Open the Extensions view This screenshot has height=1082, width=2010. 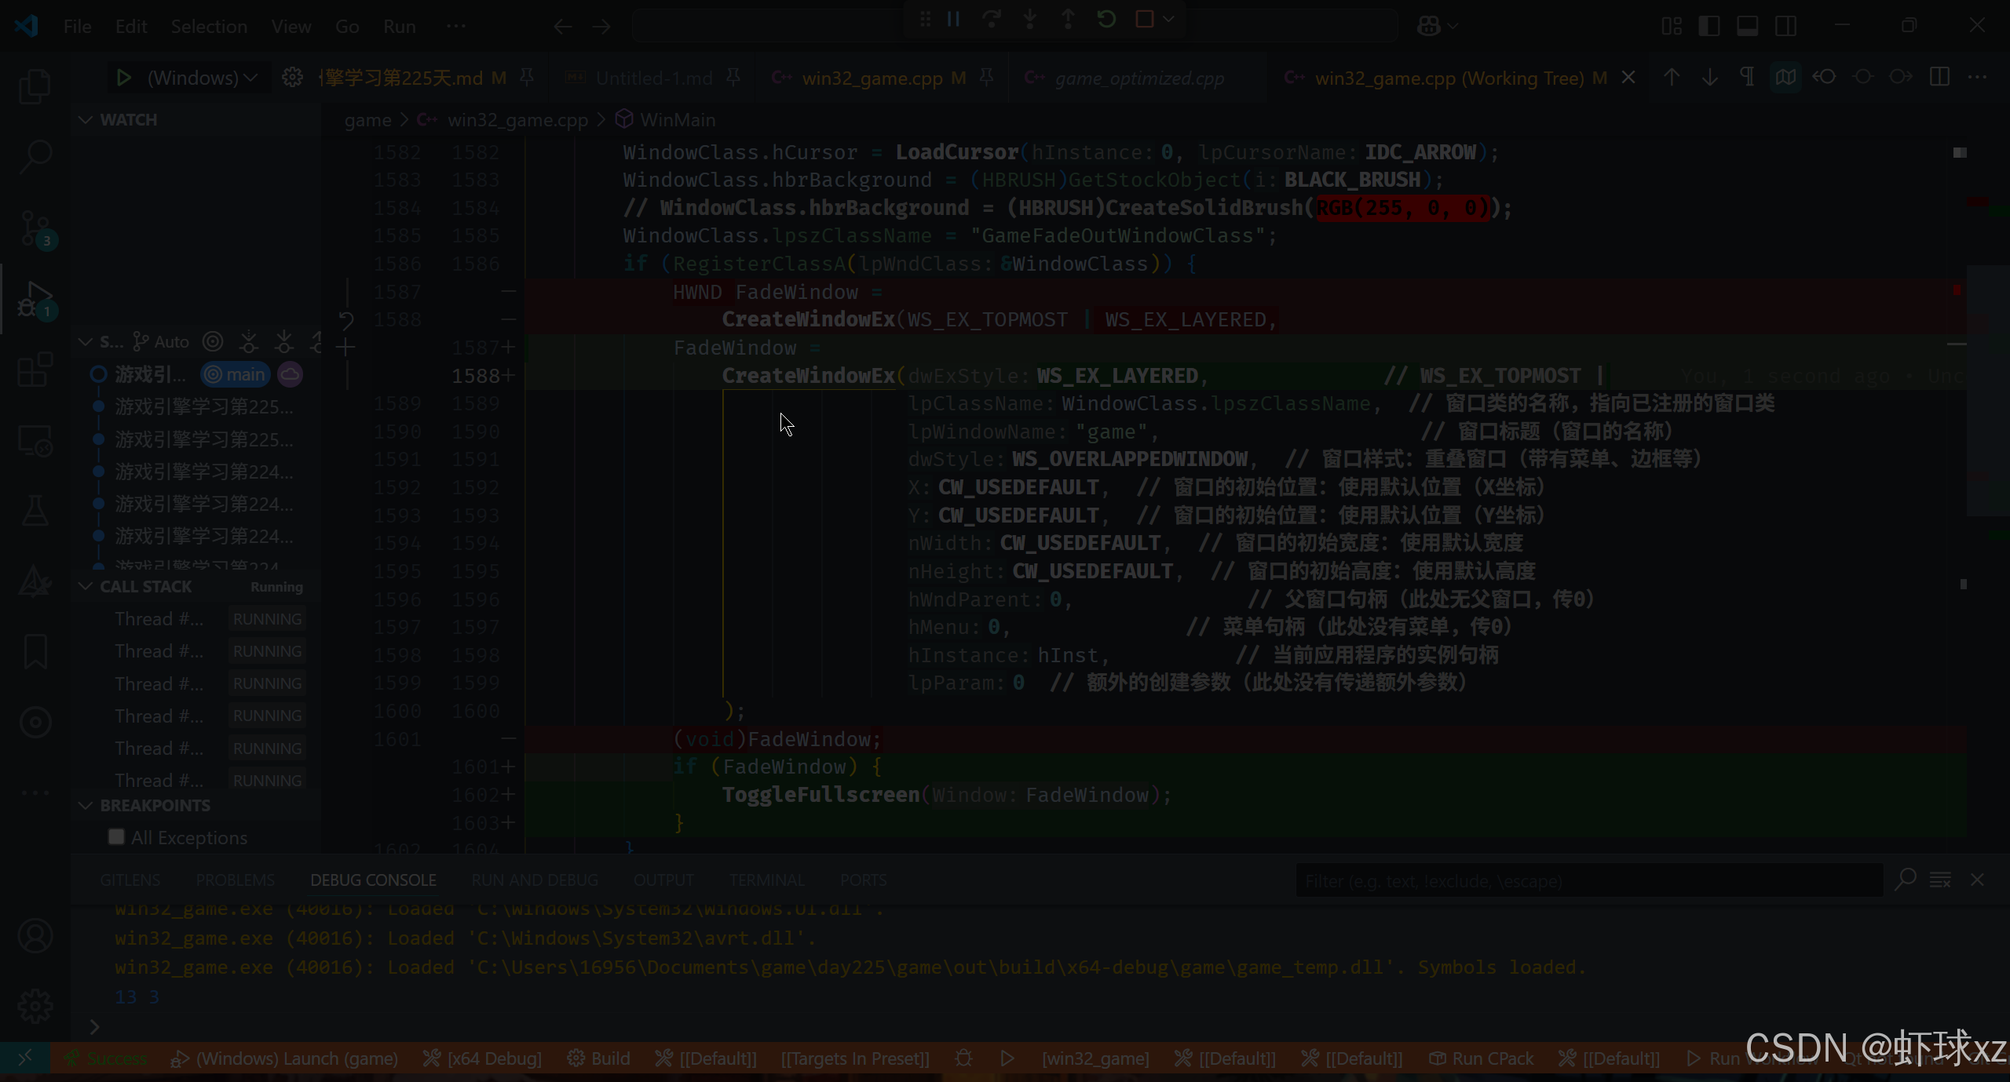[x=35, y=370]
